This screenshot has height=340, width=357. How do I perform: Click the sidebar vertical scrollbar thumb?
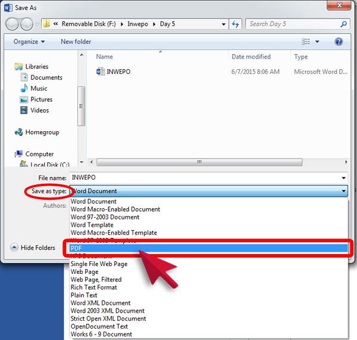(x=81, y=106)
